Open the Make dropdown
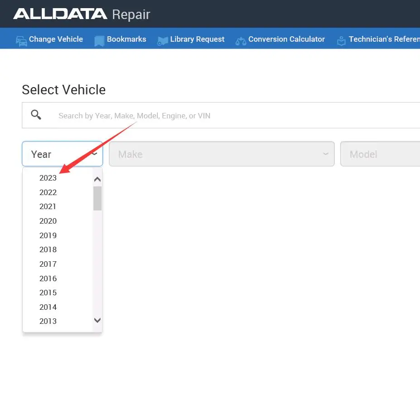The image size is (420, 420). (221, 154)
